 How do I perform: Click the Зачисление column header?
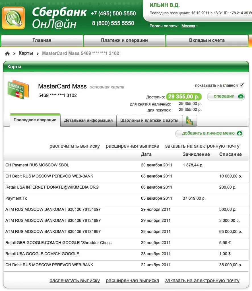(196, 154)
